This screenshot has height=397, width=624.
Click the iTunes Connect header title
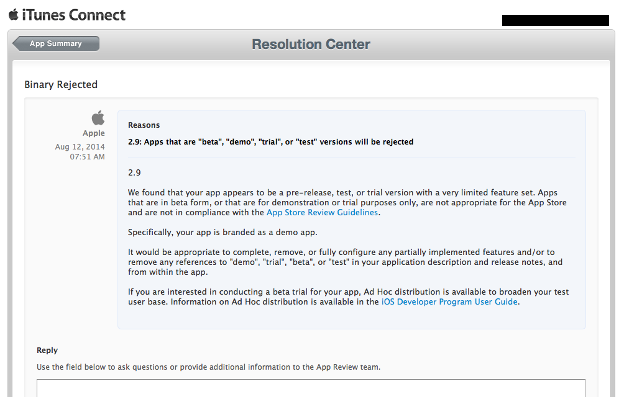(x=73, y=15)
